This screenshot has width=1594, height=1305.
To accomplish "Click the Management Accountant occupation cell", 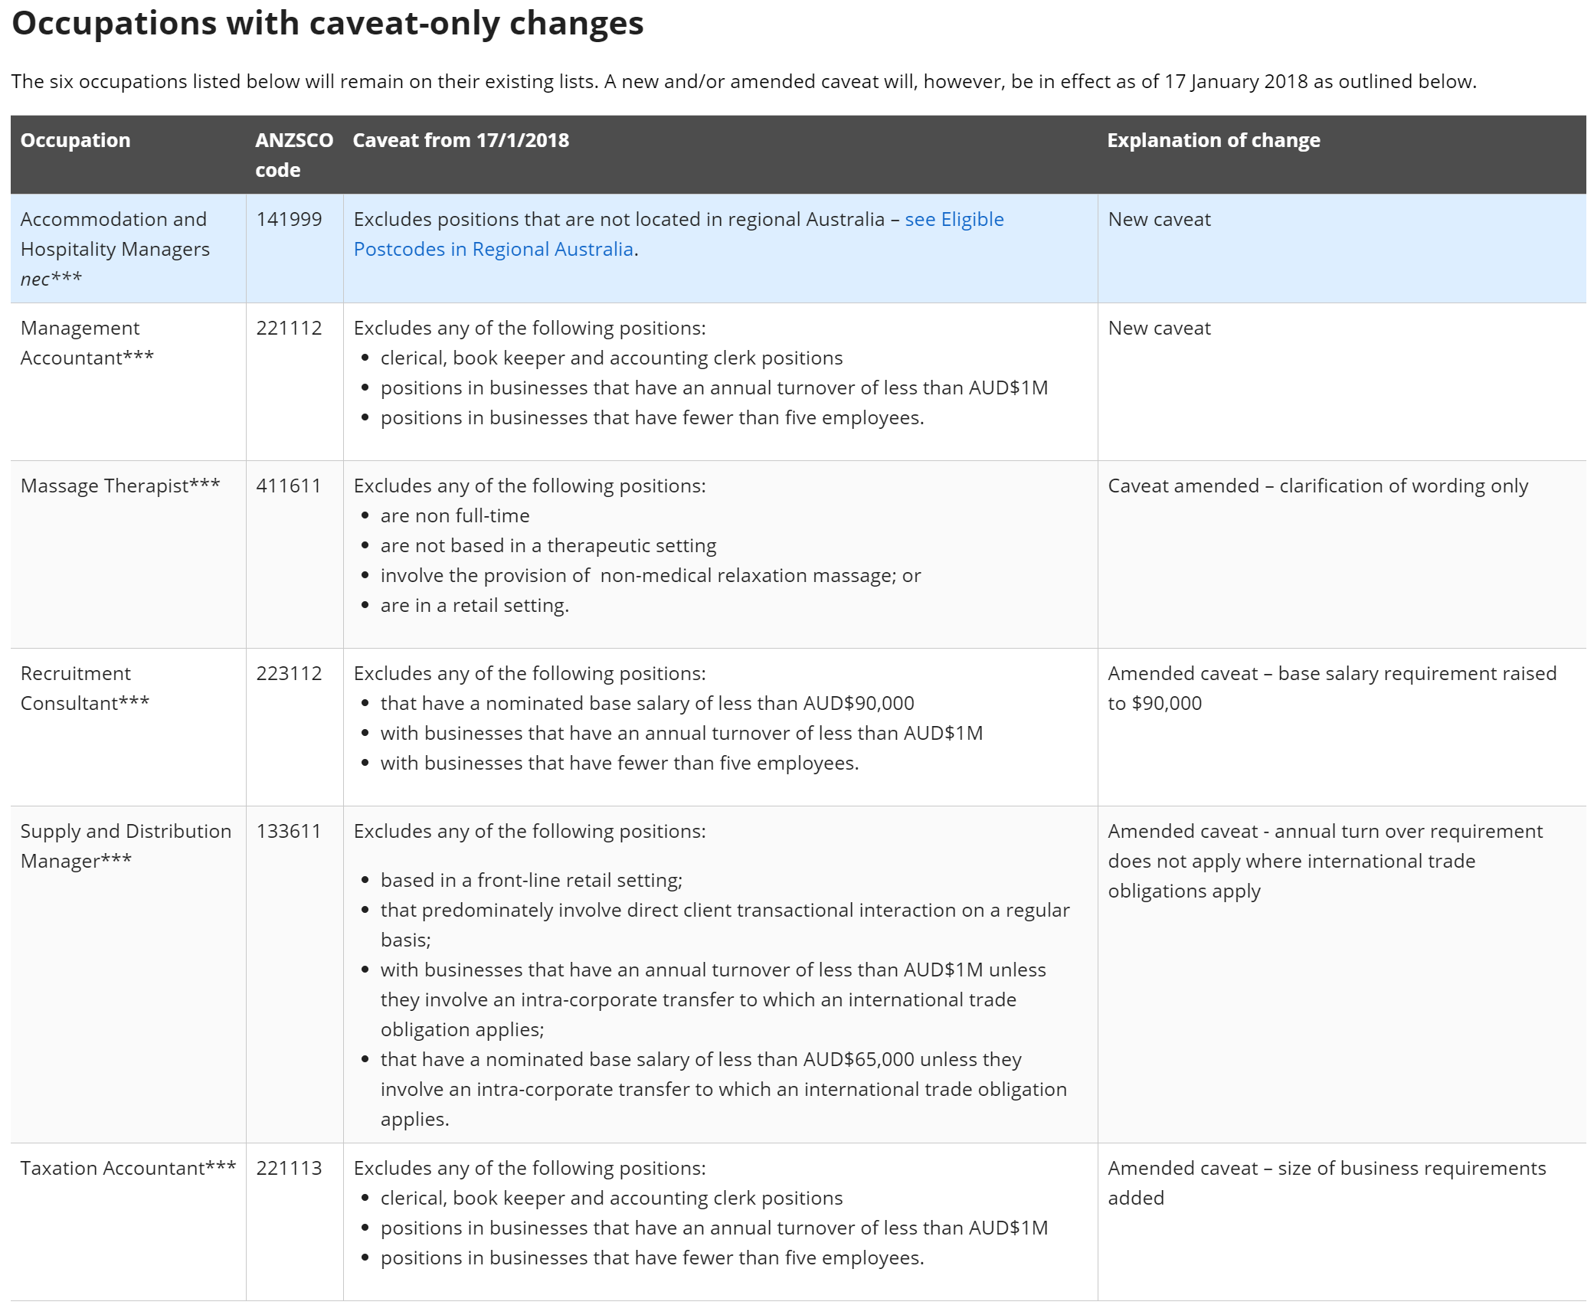I will [87, 343].
